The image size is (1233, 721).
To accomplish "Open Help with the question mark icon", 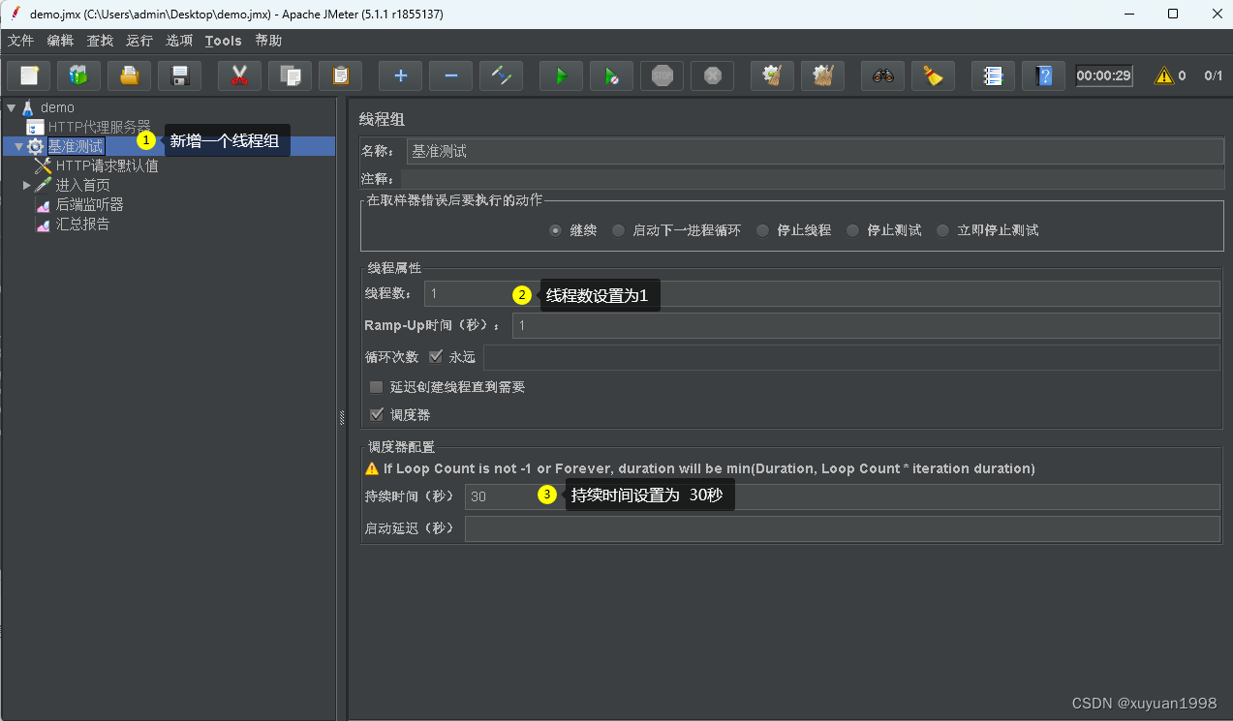I will 1043,75.
